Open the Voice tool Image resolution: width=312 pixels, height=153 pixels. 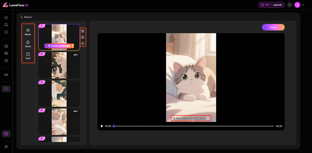(x=28, y=44)
